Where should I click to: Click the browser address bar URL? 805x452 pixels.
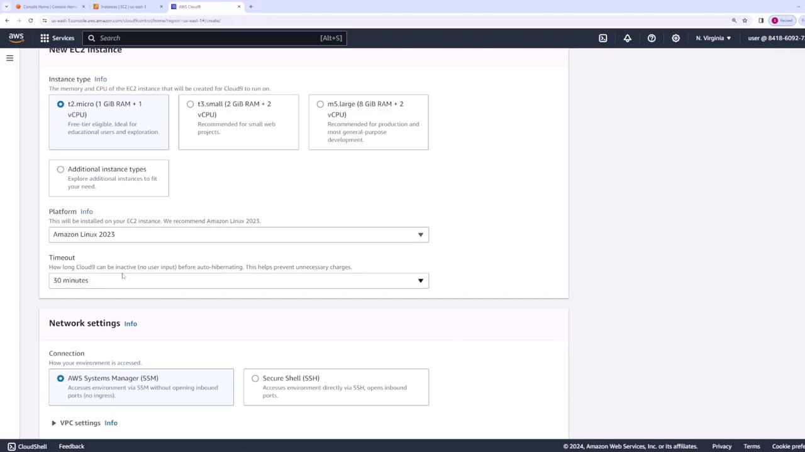point(135,21)
